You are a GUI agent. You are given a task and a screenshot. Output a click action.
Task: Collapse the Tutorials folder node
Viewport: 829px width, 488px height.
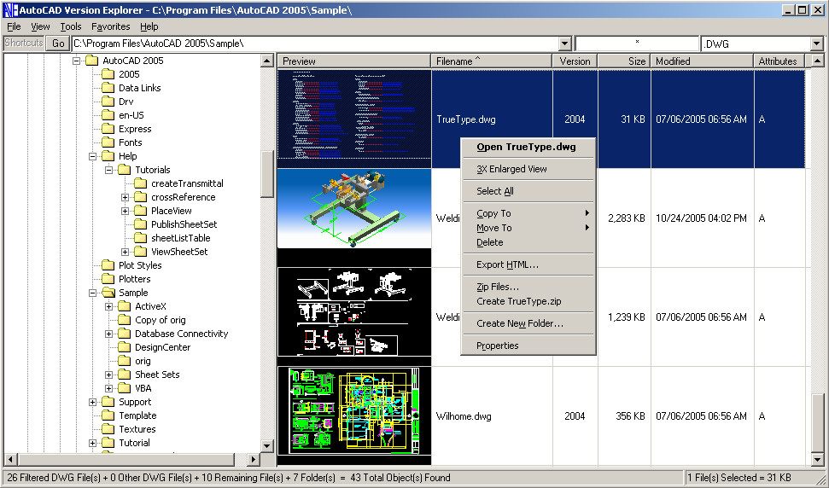[x=109, y=171]
